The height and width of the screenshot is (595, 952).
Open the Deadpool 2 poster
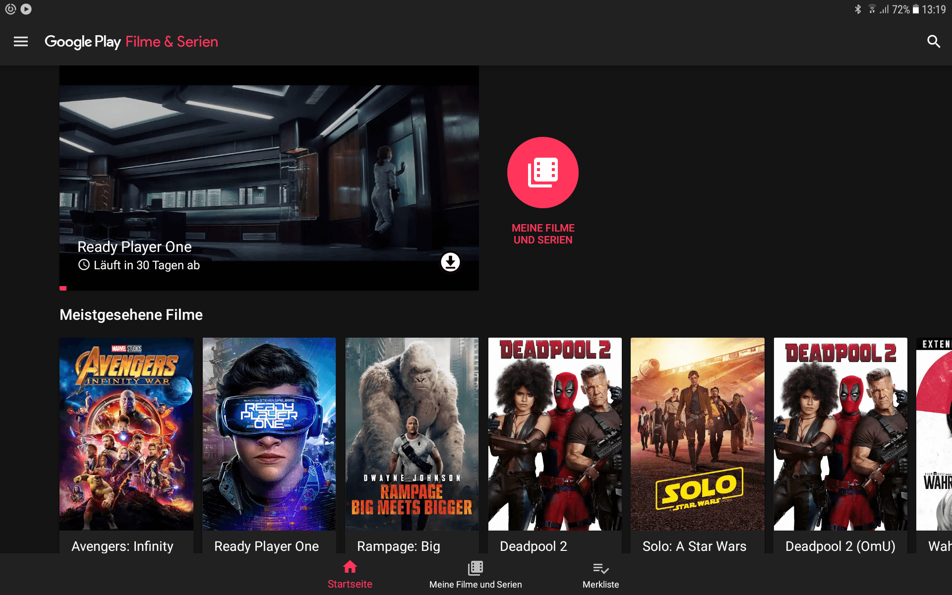555,434
